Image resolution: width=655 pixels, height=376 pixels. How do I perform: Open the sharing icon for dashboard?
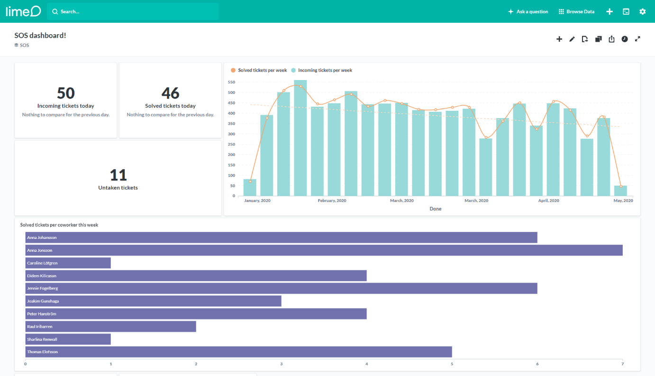611,39
